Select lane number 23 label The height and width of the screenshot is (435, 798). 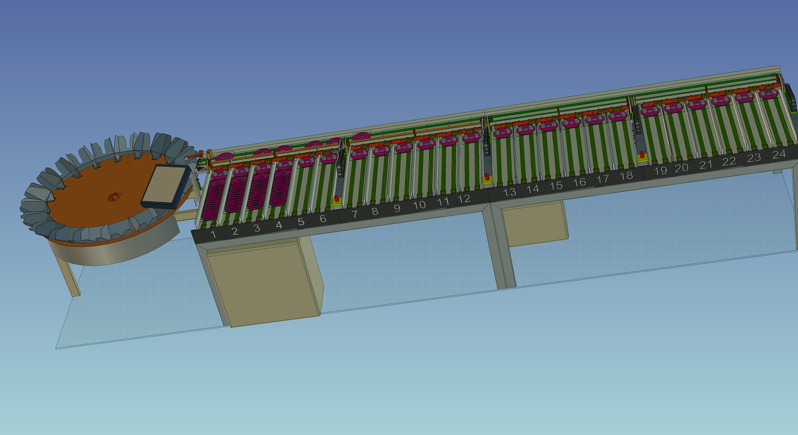(x=754, y=158)
